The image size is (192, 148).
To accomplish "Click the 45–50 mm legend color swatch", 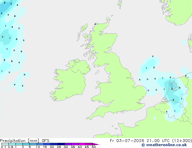I will click(x=89, y=144).
